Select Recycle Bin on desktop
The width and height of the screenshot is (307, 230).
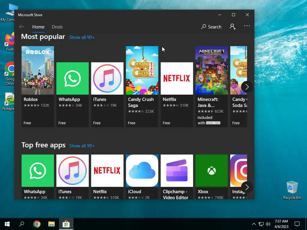292,190
